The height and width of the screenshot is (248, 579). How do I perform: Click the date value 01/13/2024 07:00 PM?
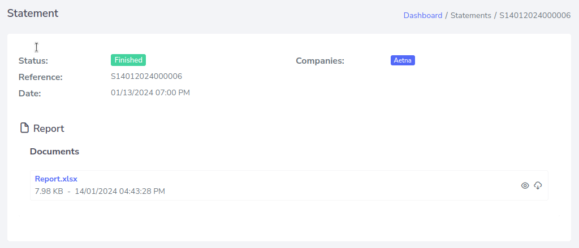pyautogui.click(x=150, y=92)
